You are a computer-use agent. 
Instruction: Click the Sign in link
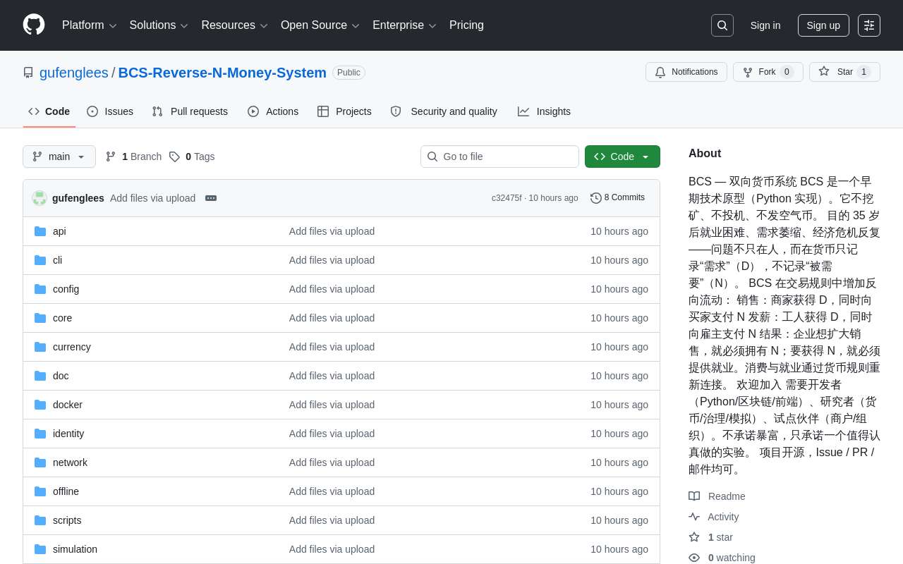click(765, 25)
